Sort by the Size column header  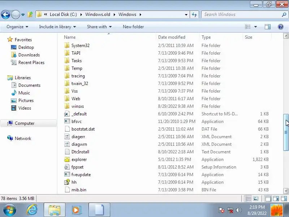[x=249, y=37]
